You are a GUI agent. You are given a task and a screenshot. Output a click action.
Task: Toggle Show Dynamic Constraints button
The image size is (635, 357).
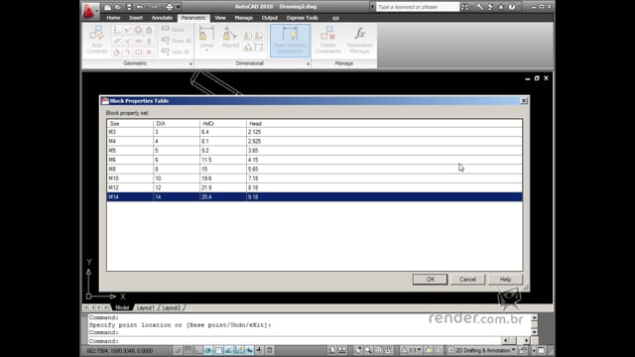(x=290, y=40)
